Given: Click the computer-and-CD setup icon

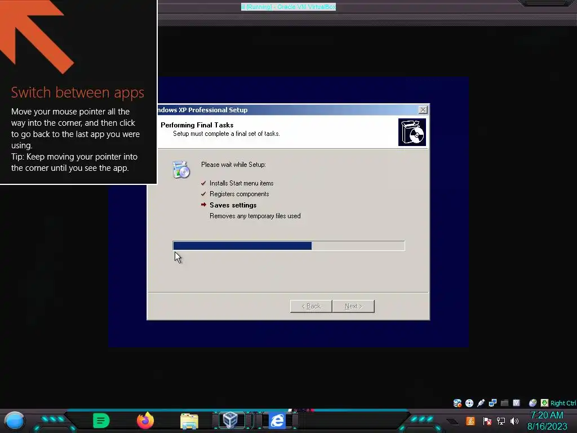Looking at the screenshot, I should tap(181, 170).
